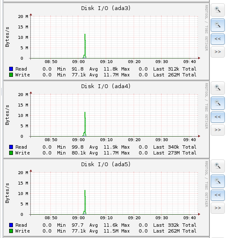Shift ada3 graph back in time
The image size is (234, 238).
pyautogui.click(x=218, y=39)
